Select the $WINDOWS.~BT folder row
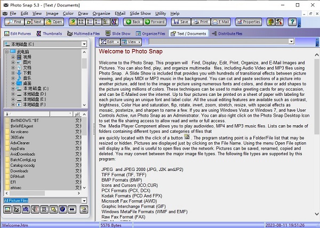The image size is (320, 228). pyautogui.click(x=43, y=120)
